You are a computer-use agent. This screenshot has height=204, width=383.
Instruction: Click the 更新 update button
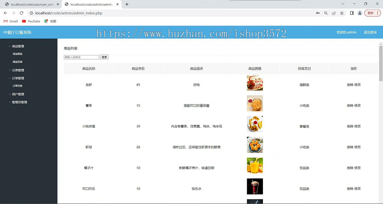click(371, 13)
